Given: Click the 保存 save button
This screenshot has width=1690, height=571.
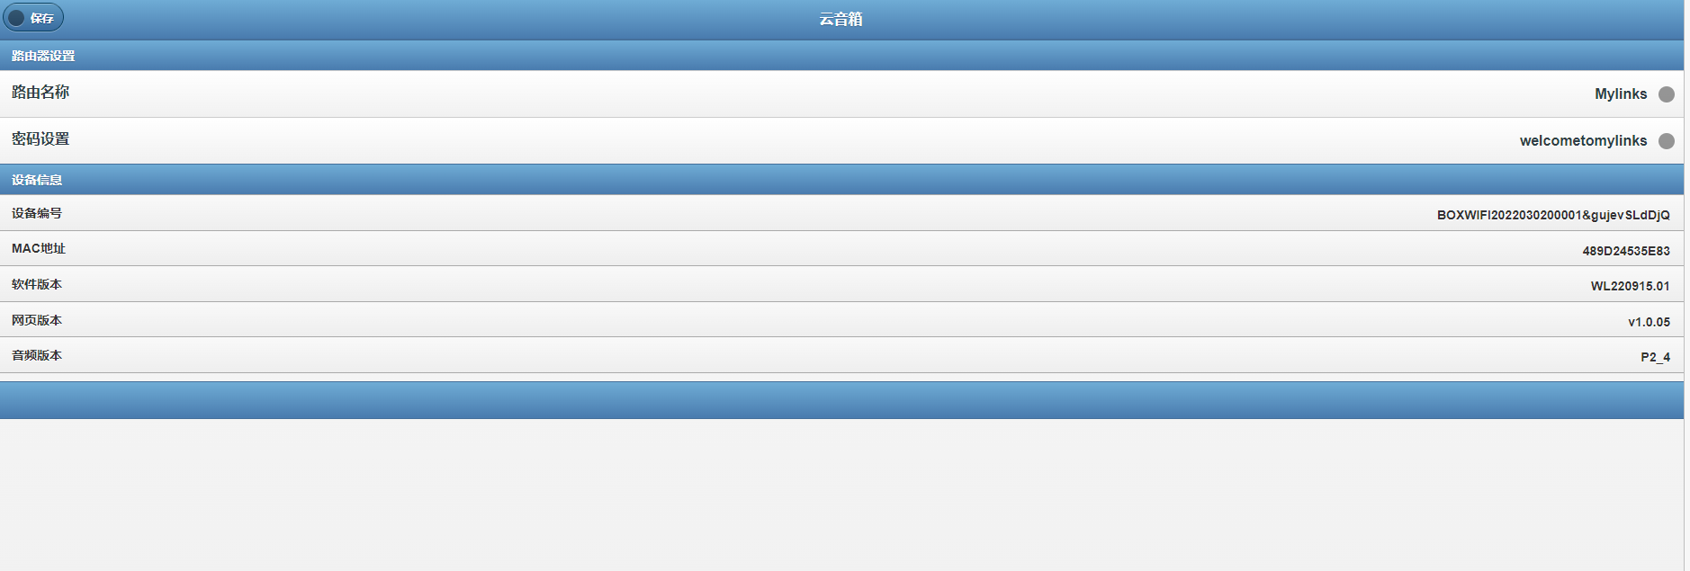Looking at the screenshot, I should pyautogui.click(x=33, y=18).
